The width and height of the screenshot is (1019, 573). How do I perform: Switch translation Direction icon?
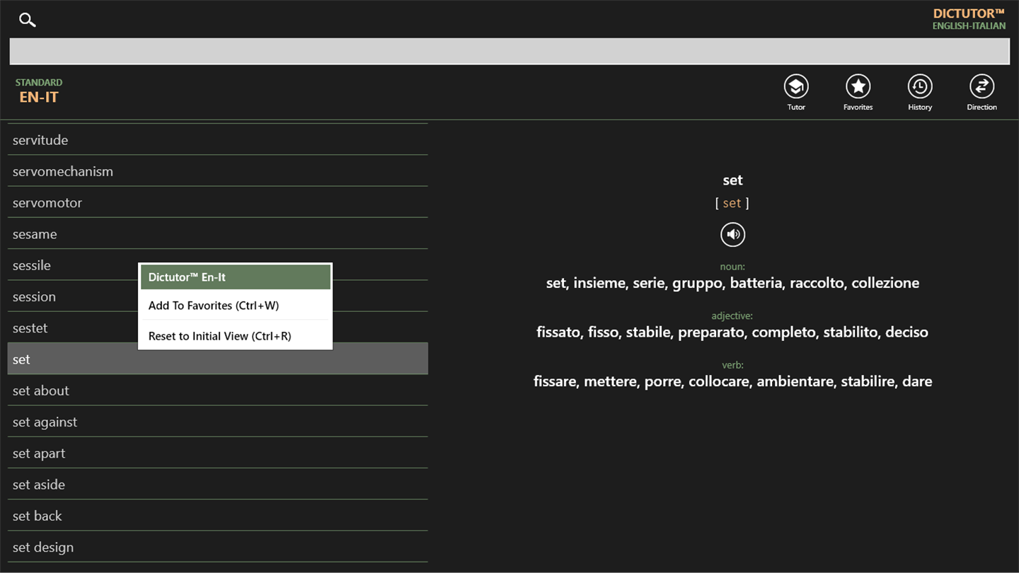(981, 87)
